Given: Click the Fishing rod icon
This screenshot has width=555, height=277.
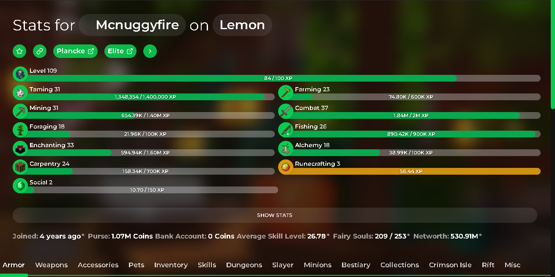Looking at the screenshot, I should tap(286, 129).
